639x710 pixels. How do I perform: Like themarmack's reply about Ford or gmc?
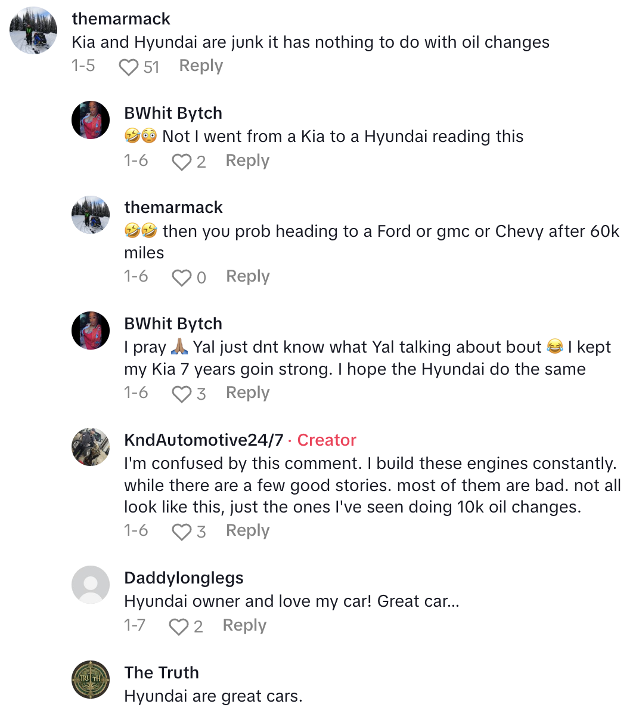[181, 277]
